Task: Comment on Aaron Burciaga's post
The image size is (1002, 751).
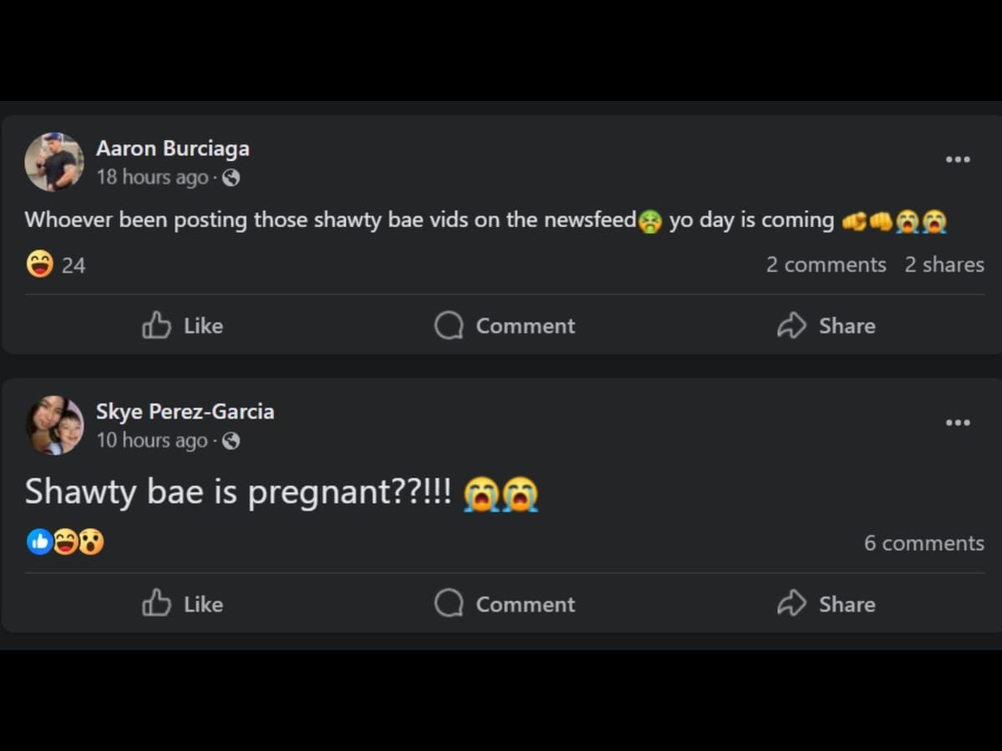Action: tap(504, 325)
